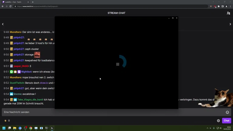The width and height of the screenshot is (233, 131).
Task: Click the purple Chat send button
Action: pos(226,121)
